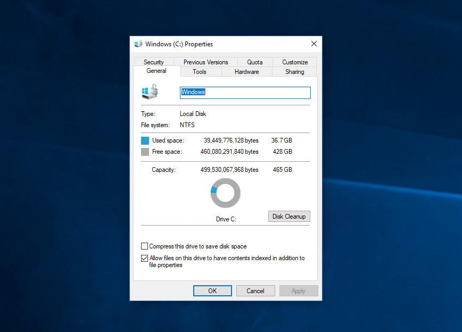
Task: Uncheck Allow files to have contents indexed
Action: 144,258
